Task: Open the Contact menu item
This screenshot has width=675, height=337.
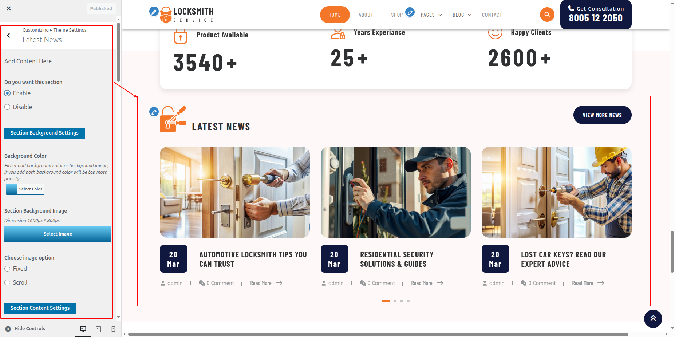Action: click(x=492, y=15)
